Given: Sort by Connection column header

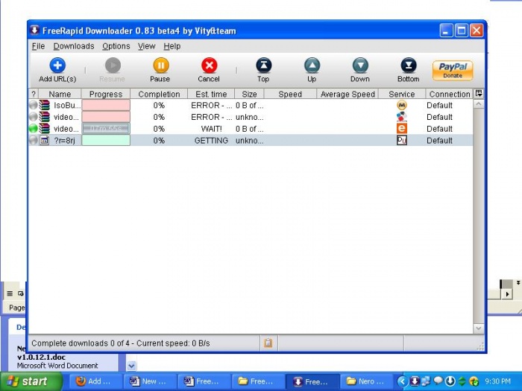Looking at the screenshot, I should click(450, 94).
